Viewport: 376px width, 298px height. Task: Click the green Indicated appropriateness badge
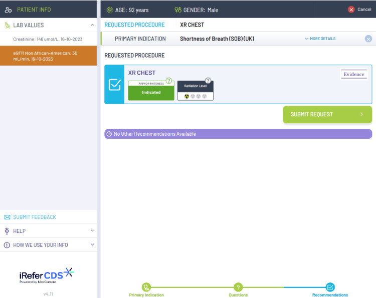pos(151,93)
